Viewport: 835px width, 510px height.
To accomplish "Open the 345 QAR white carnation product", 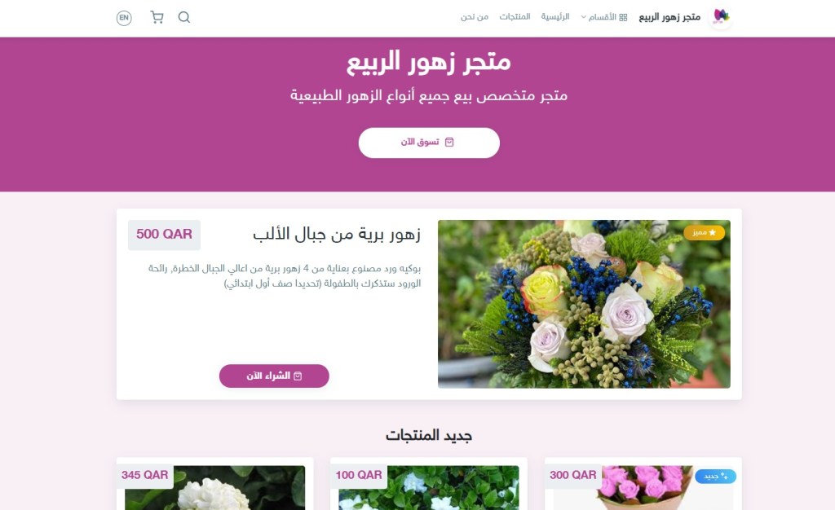I will tap(214, 488).
